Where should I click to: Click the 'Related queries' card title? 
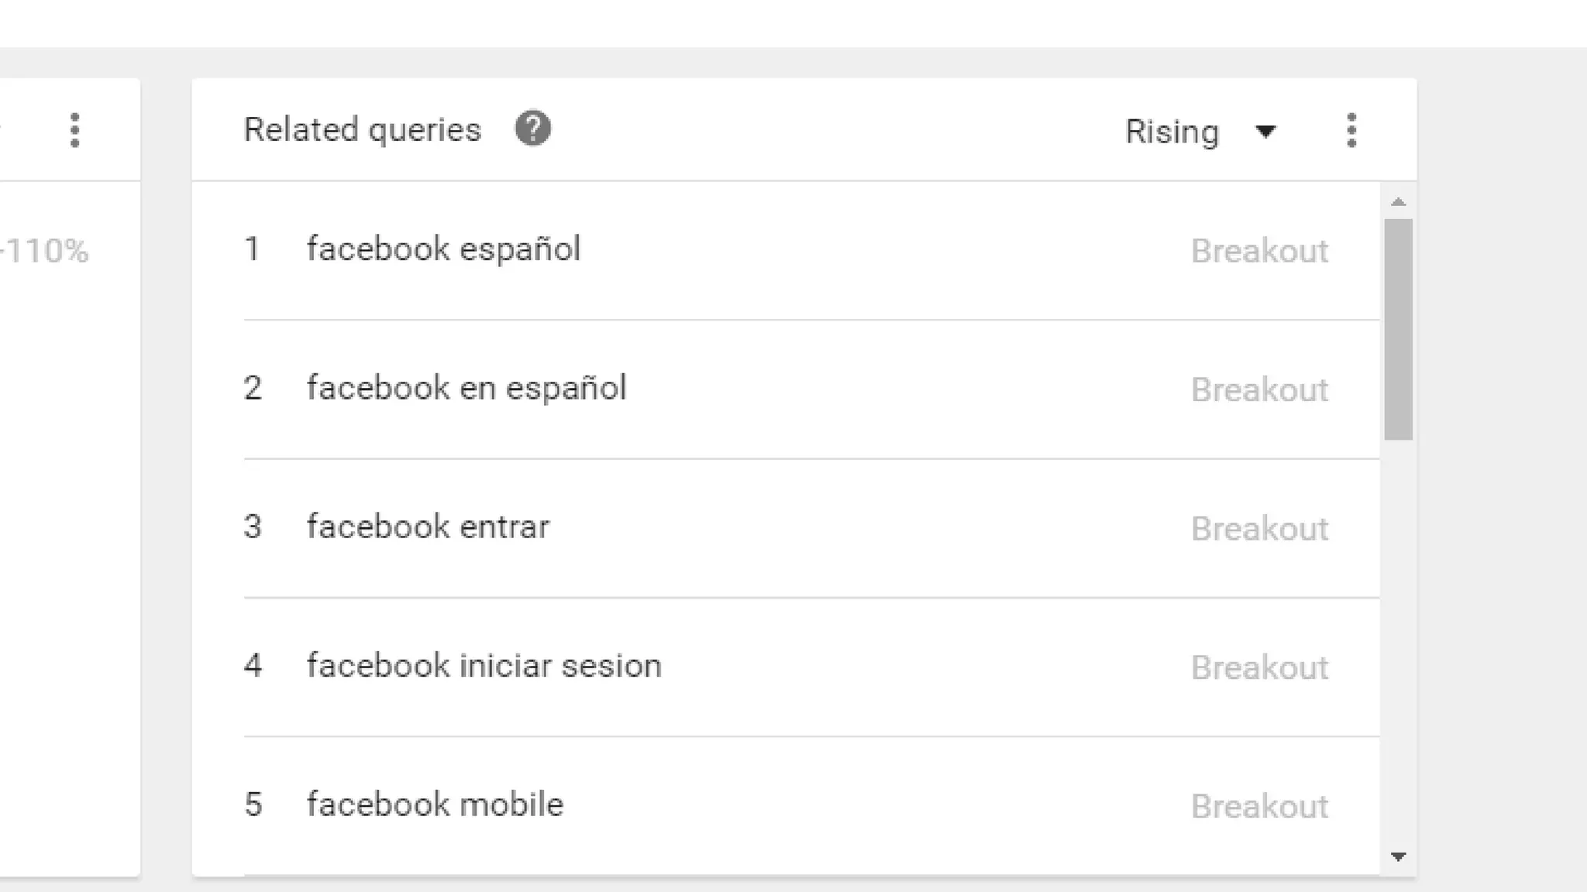(x=363, y=129)
